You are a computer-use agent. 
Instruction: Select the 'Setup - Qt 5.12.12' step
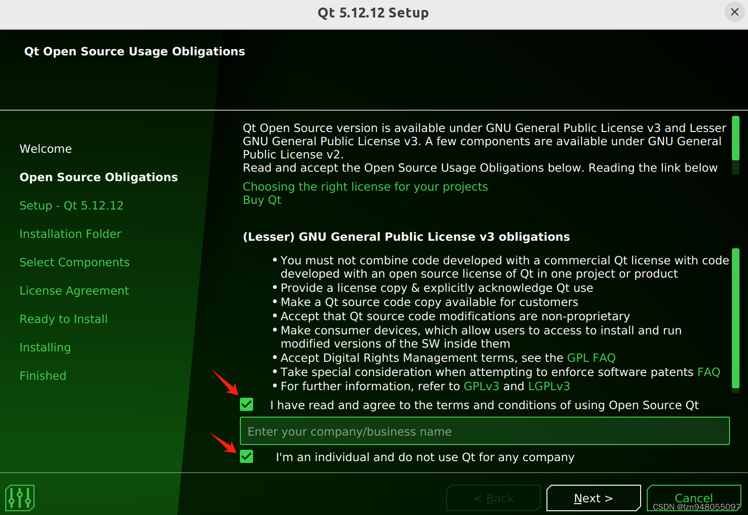click(71, 206)
